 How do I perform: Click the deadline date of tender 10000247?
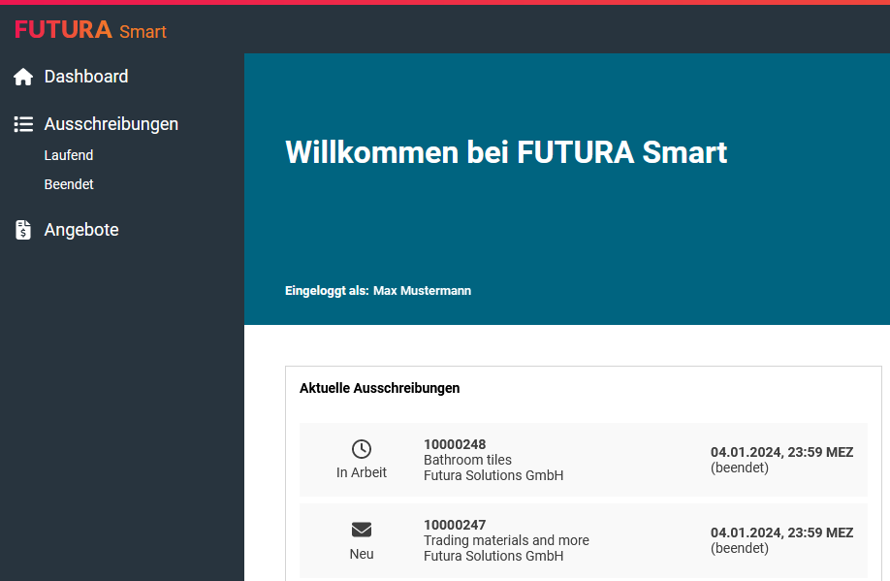click(x=781, y=533)
